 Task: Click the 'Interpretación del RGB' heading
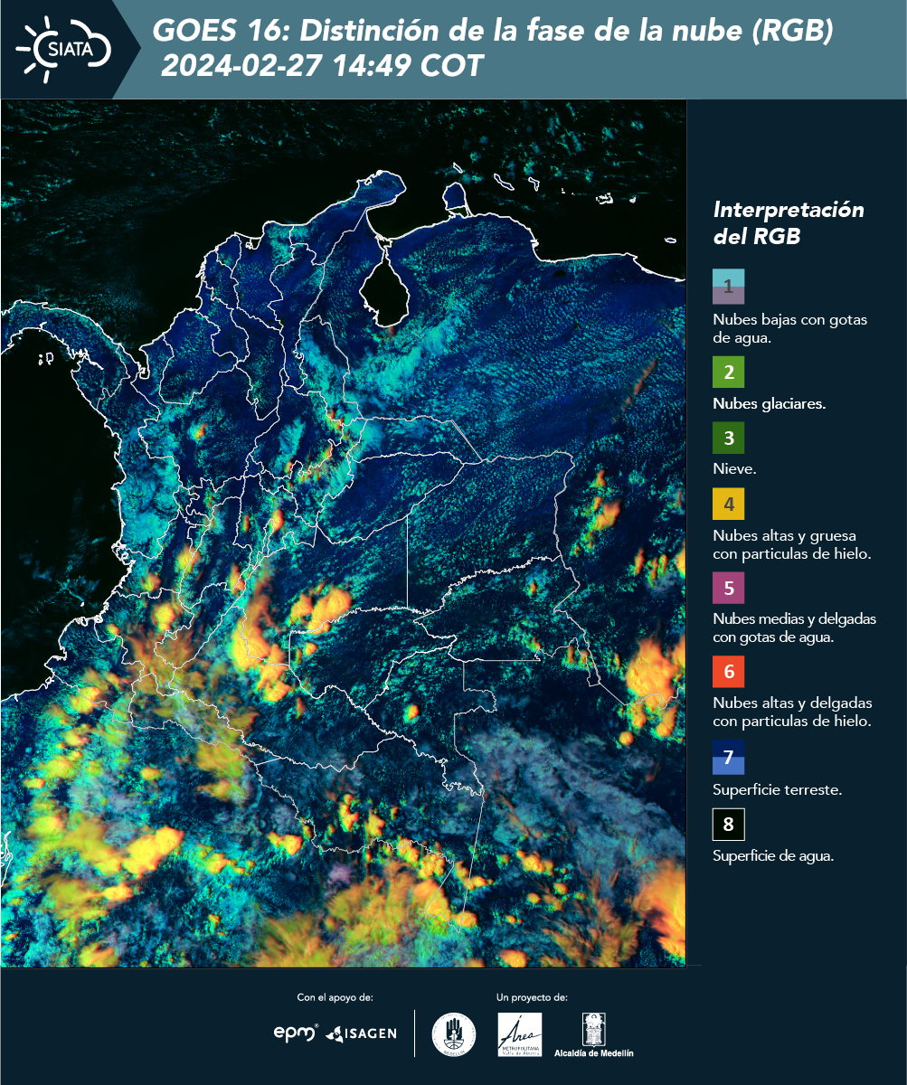point(789,223)
